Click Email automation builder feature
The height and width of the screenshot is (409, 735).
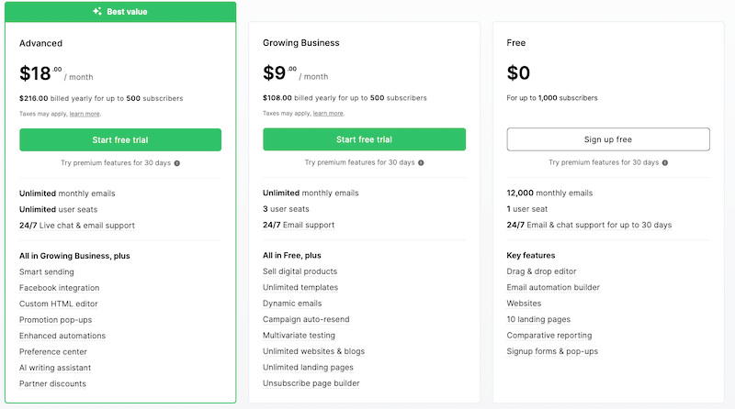pos(553,287)
